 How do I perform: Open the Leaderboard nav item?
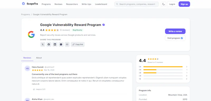click(101, 4)
